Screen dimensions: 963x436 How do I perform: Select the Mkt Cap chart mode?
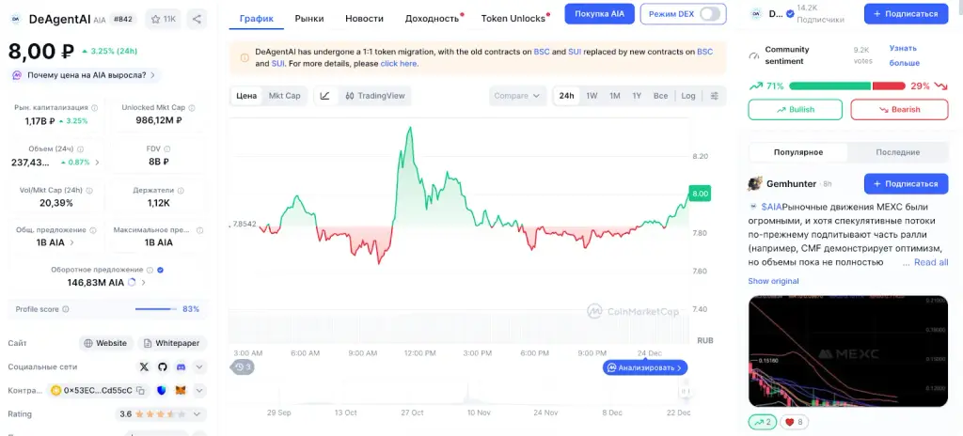click(x=284, y=96)
